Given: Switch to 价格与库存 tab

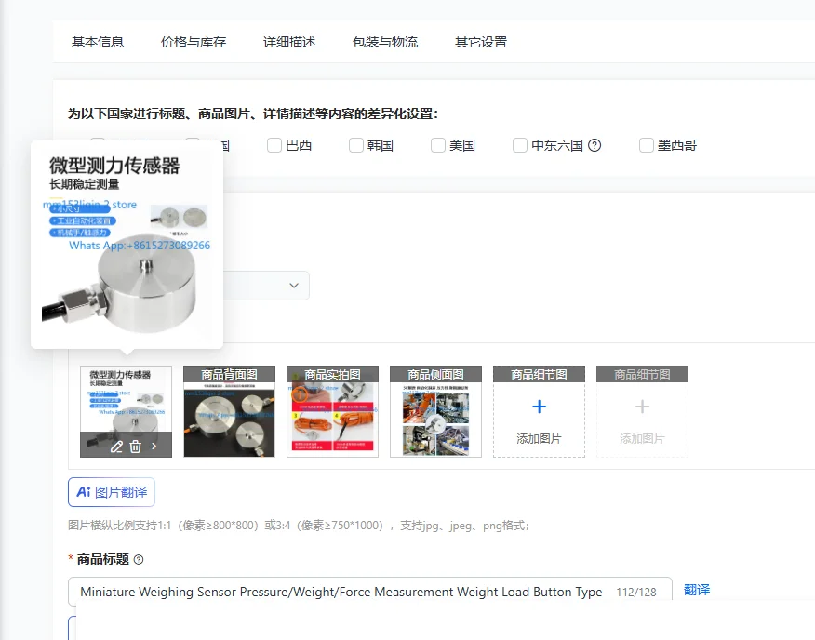Looking at the screenshot, I should click(x=194, y=42).
